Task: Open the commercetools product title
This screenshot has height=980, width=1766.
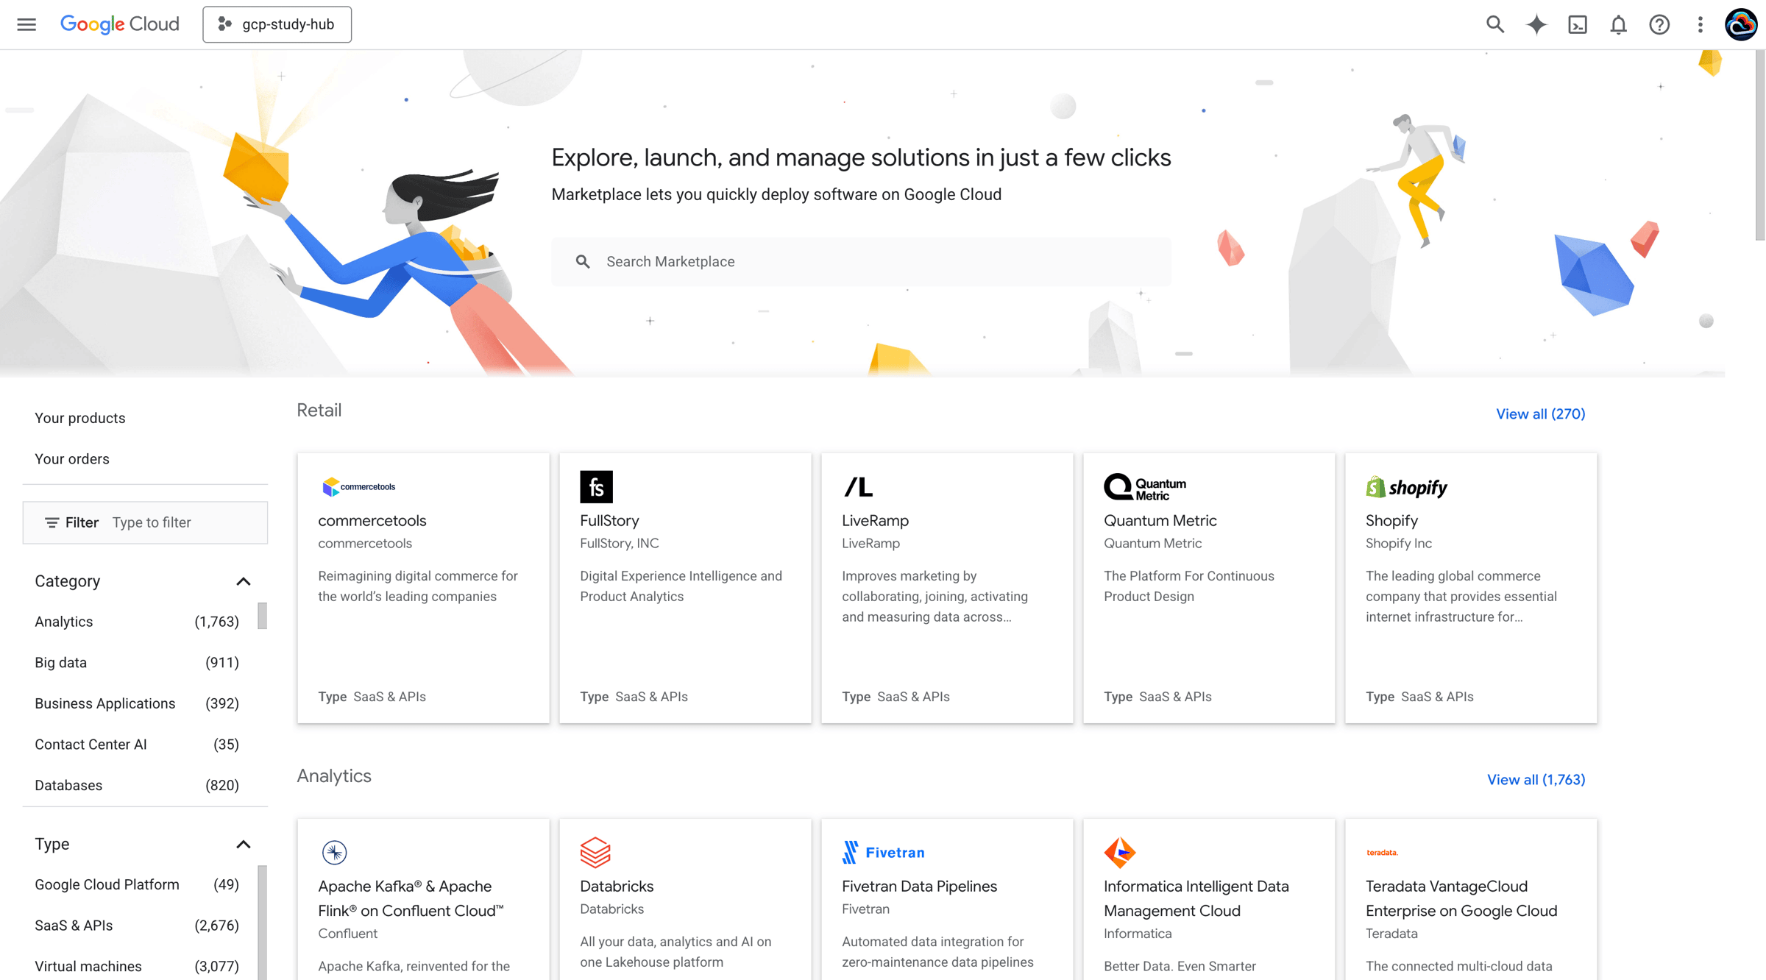Action: (x=372, y=521)
